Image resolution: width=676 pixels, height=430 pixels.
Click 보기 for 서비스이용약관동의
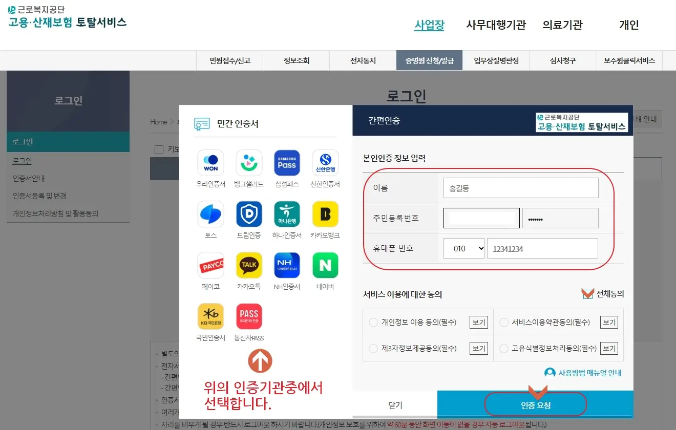[x=609, y=322]
